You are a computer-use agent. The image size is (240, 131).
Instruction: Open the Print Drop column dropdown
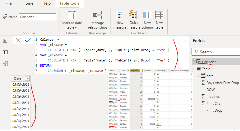(168, 71)
